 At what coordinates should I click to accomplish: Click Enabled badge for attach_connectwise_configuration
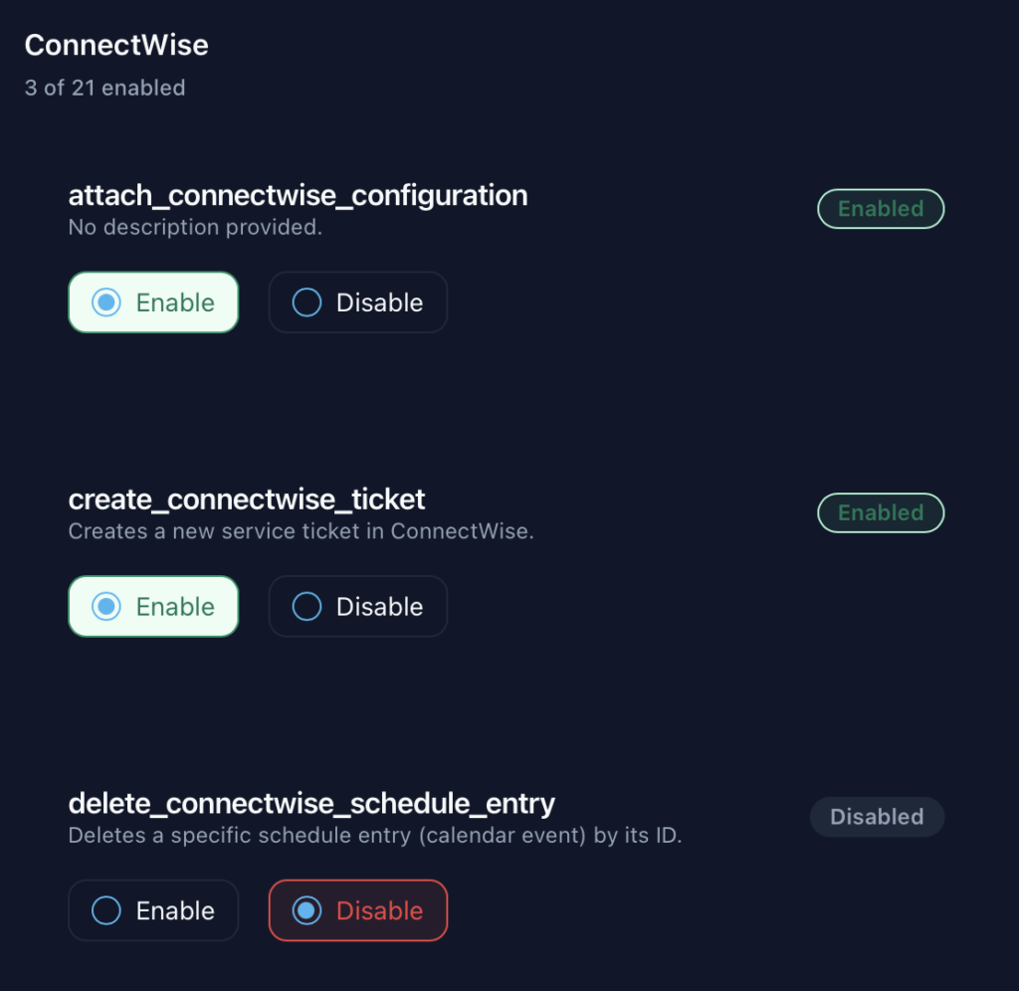pyautogui.click(x=881, y=209)
